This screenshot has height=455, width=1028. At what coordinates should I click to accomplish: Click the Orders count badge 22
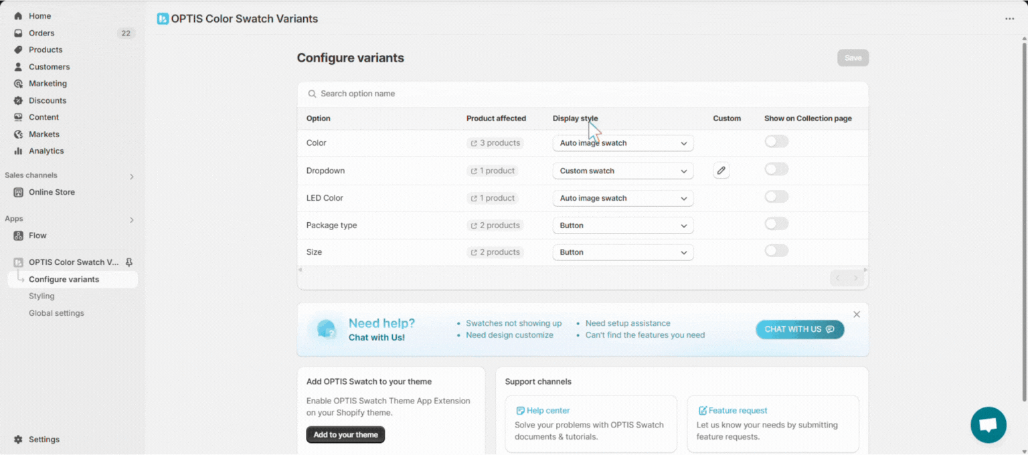(x=126, y=33)
